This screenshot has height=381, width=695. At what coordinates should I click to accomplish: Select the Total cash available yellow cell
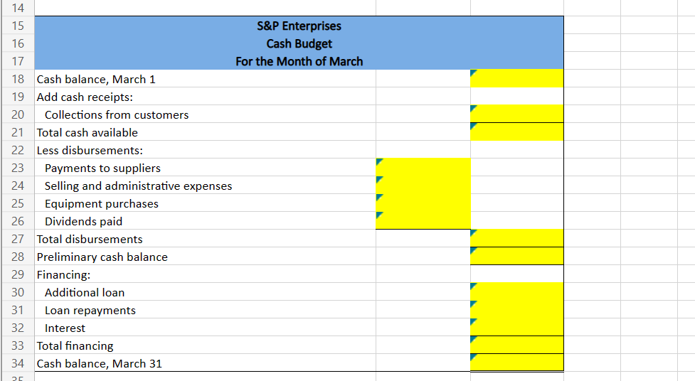tap(517, 132)
